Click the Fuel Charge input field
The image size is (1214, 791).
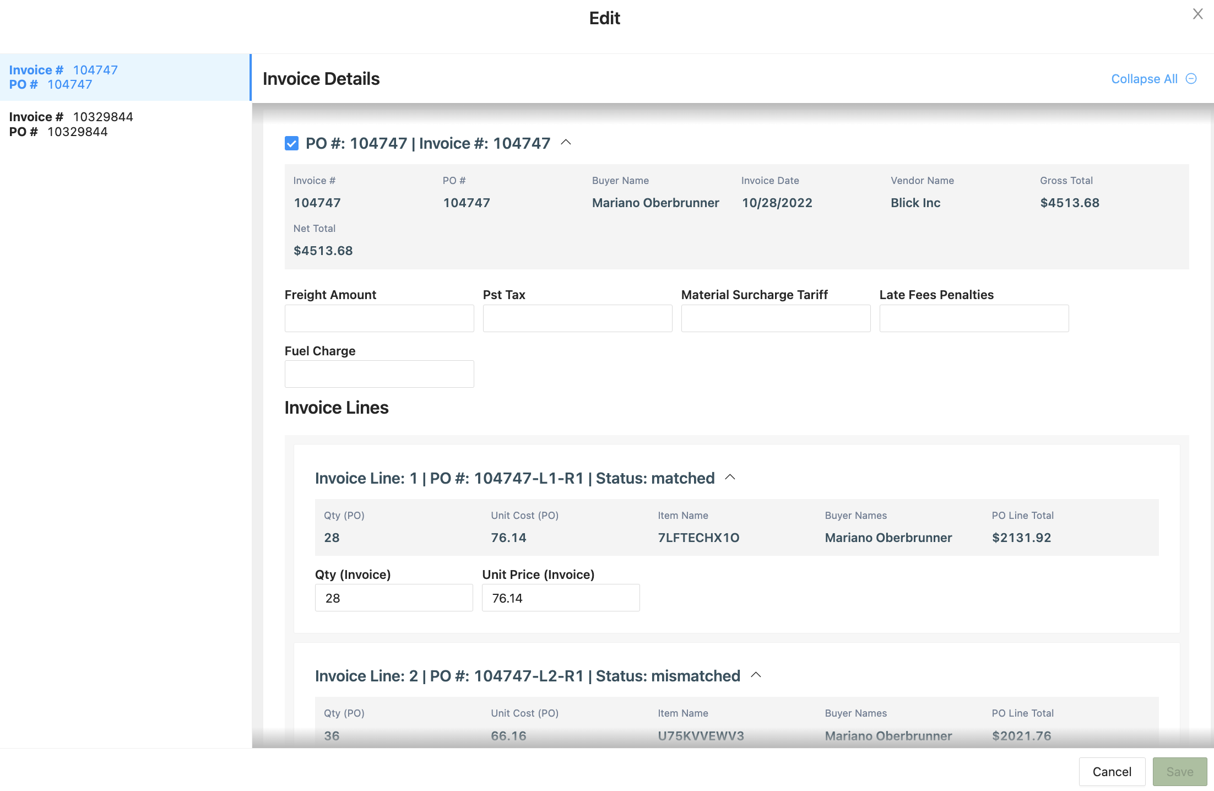tap(379, 374)
